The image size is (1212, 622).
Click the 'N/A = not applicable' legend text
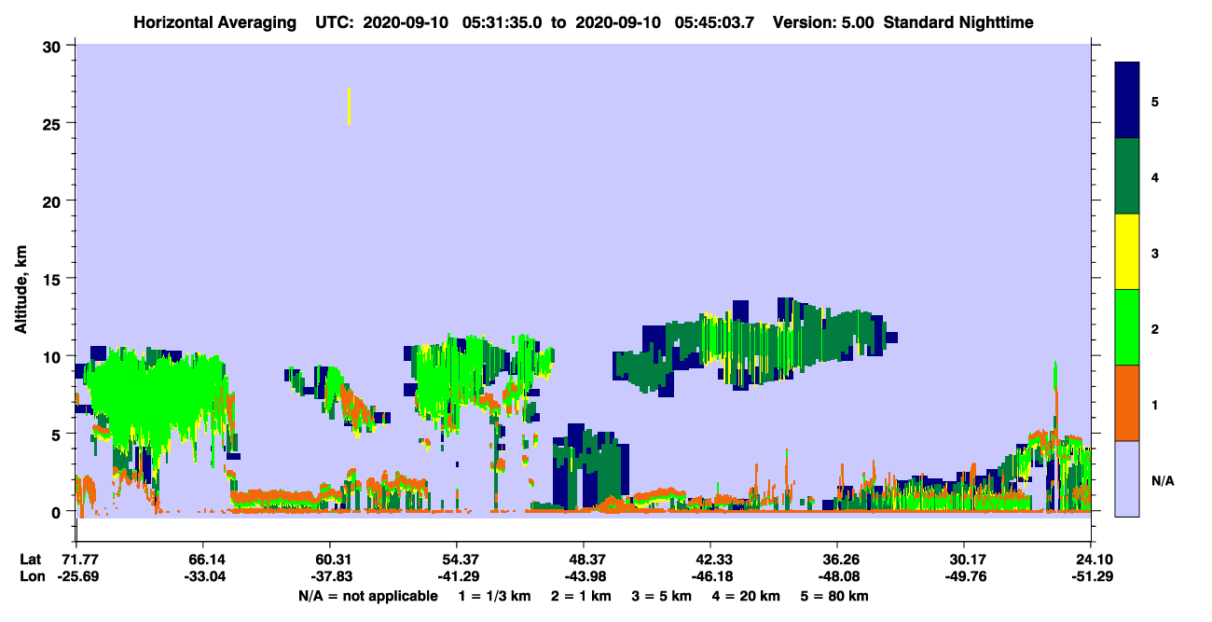point(367,596)
